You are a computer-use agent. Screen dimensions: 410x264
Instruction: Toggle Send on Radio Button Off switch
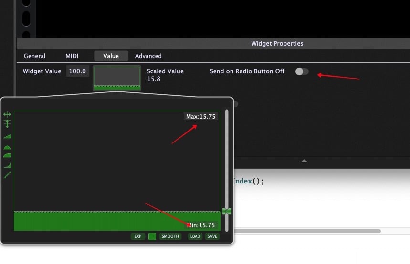302,71
